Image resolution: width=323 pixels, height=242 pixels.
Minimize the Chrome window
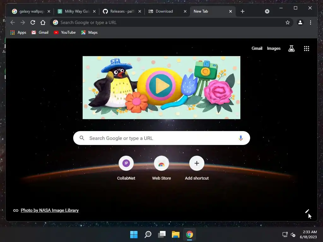[x=281, y=8]
